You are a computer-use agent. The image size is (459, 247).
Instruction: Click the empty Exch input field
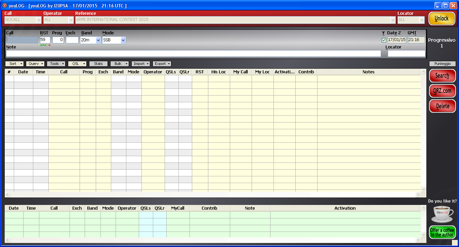pos(72,40)
